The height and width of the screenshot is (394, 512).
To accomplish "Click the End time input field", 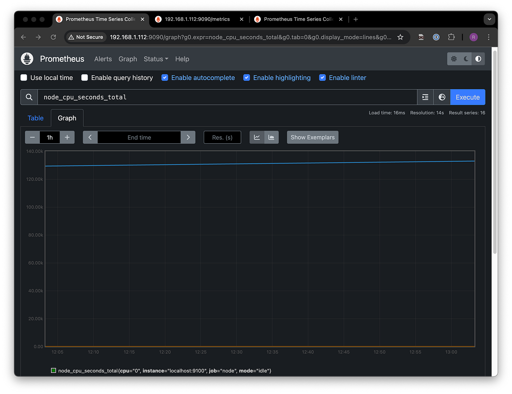I will pos(139,137).
